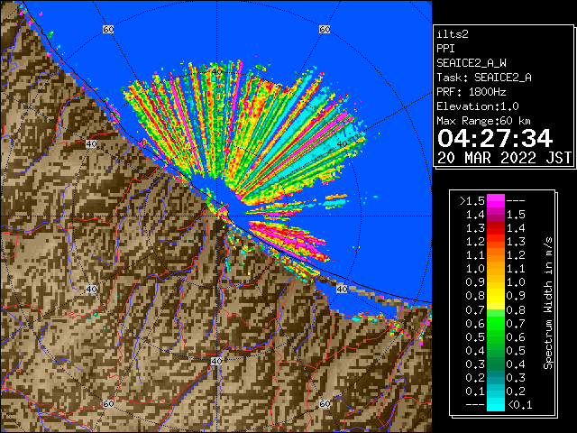Image resolution: width=577 pixels, height=433 pixels.
Task: Click the 04:27:34 timestamp
Action: pyautogui.click(x=495, y=138)
